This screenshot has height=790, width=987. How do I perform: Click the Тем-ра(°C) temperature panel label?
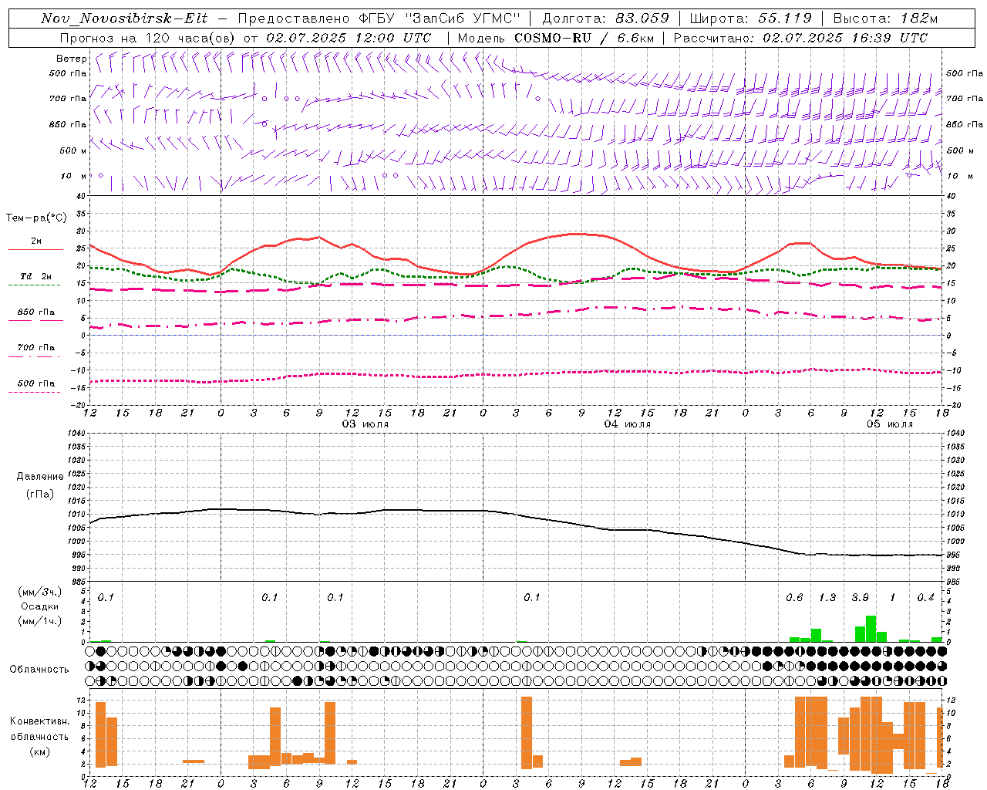[36, 218]
